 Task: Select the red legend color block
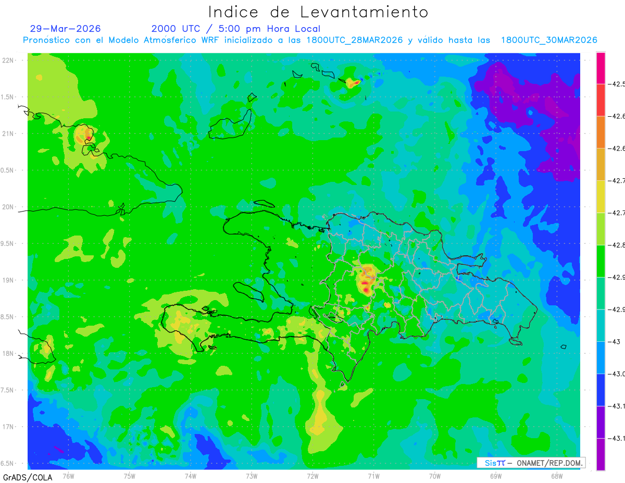point(601,100)
